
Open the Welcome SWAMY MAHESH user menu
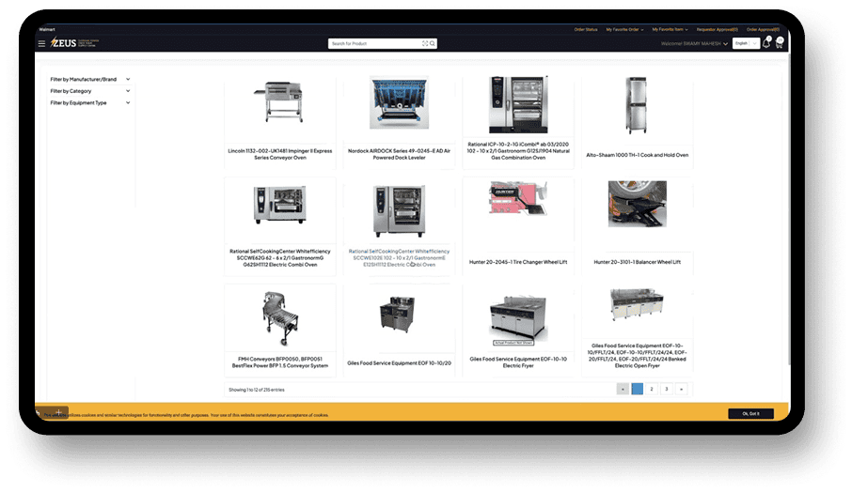tap(694, 43)
